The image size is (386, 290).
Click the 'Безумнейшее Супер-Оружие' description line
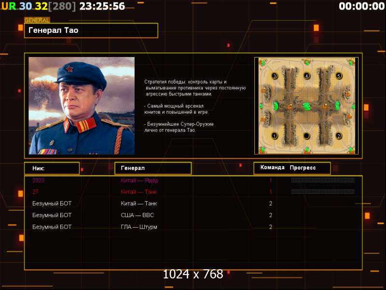(179, 124)
